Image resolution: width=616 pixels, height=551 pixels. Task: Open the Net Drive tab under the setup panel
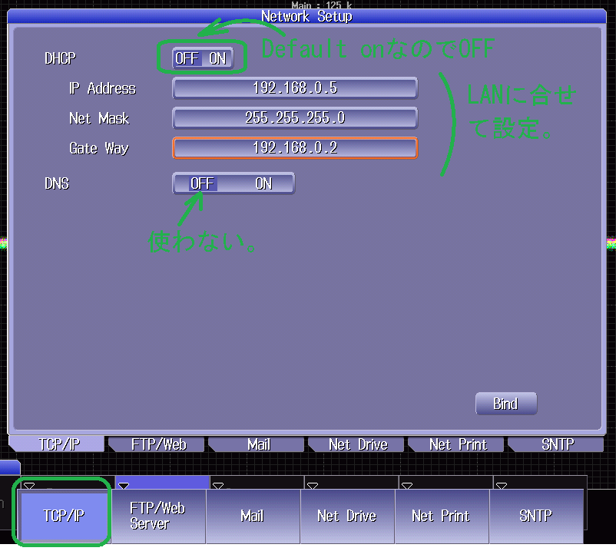[358, 444]
